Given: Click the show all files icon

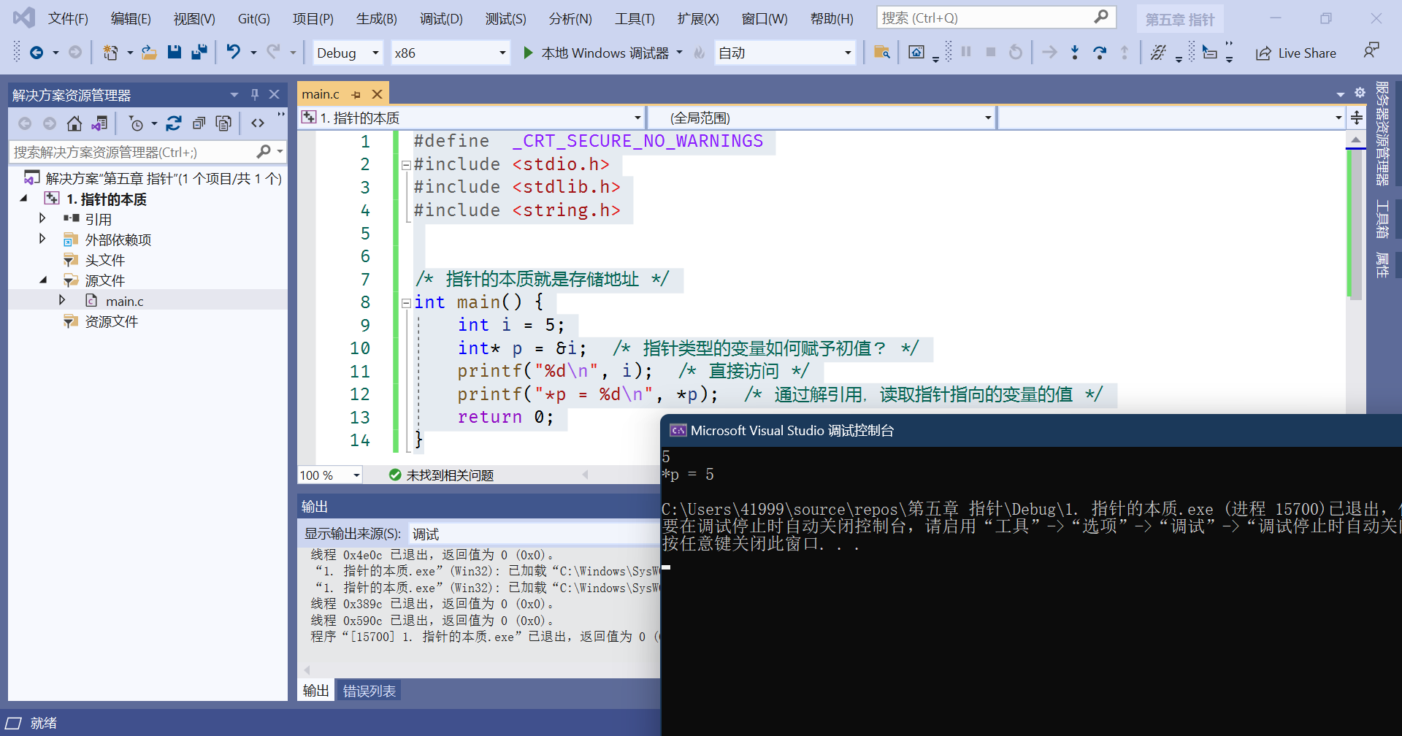Looking at the screenshot, I should [223, 123].
